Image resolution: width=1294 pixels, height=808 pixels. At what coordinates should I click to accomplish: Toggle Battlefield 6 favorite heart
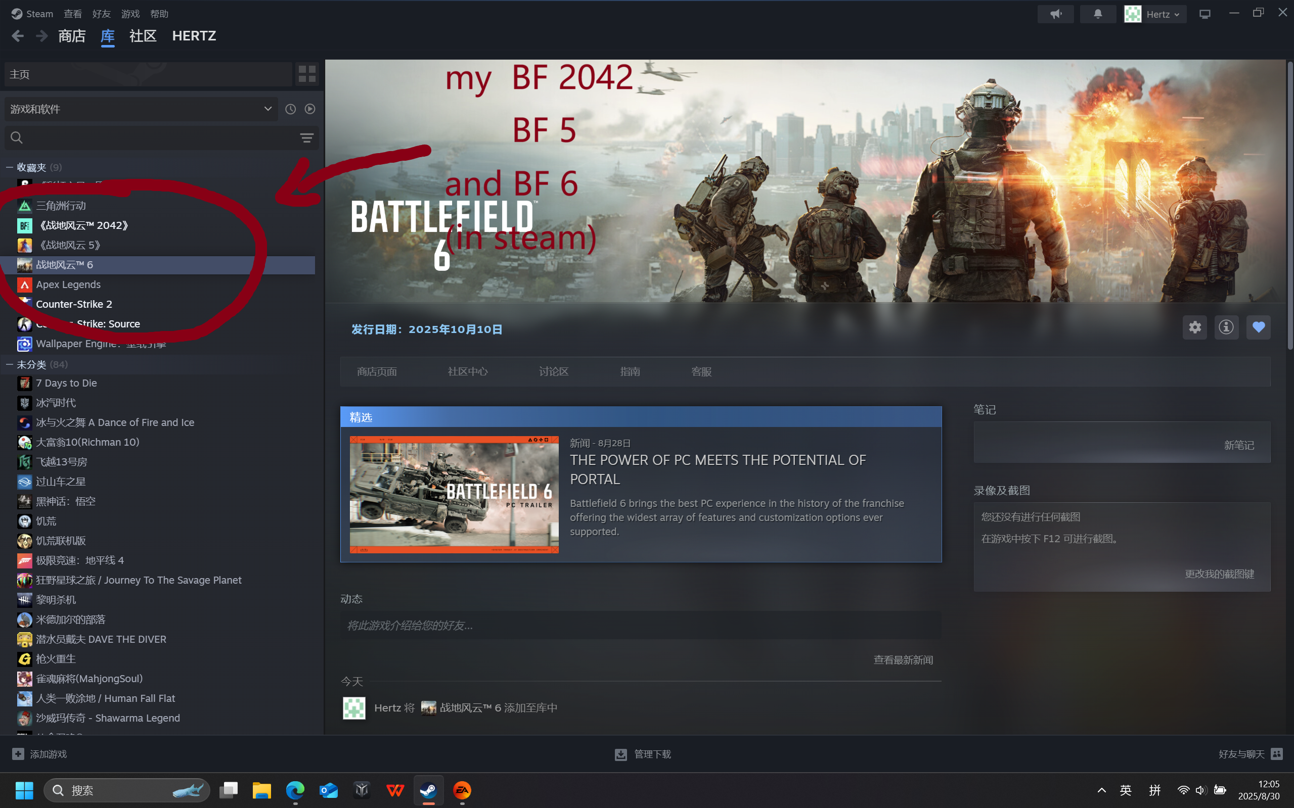[x=1258, y=327]
